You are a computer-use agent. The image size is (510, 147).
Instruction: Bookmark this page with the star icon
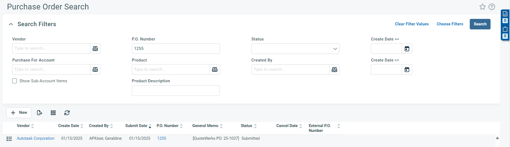point(482,7)
